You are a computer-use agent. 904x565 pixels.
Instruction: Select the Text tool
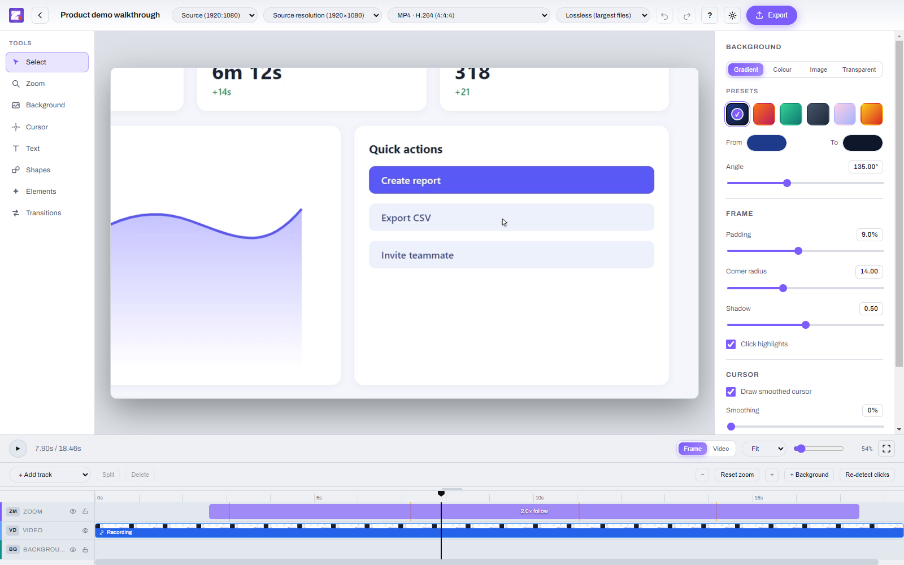coord(47,149)
